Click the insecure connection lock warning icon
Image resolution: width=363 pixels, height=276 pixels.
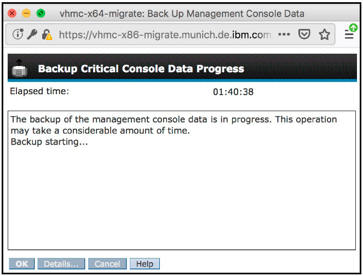47,34
